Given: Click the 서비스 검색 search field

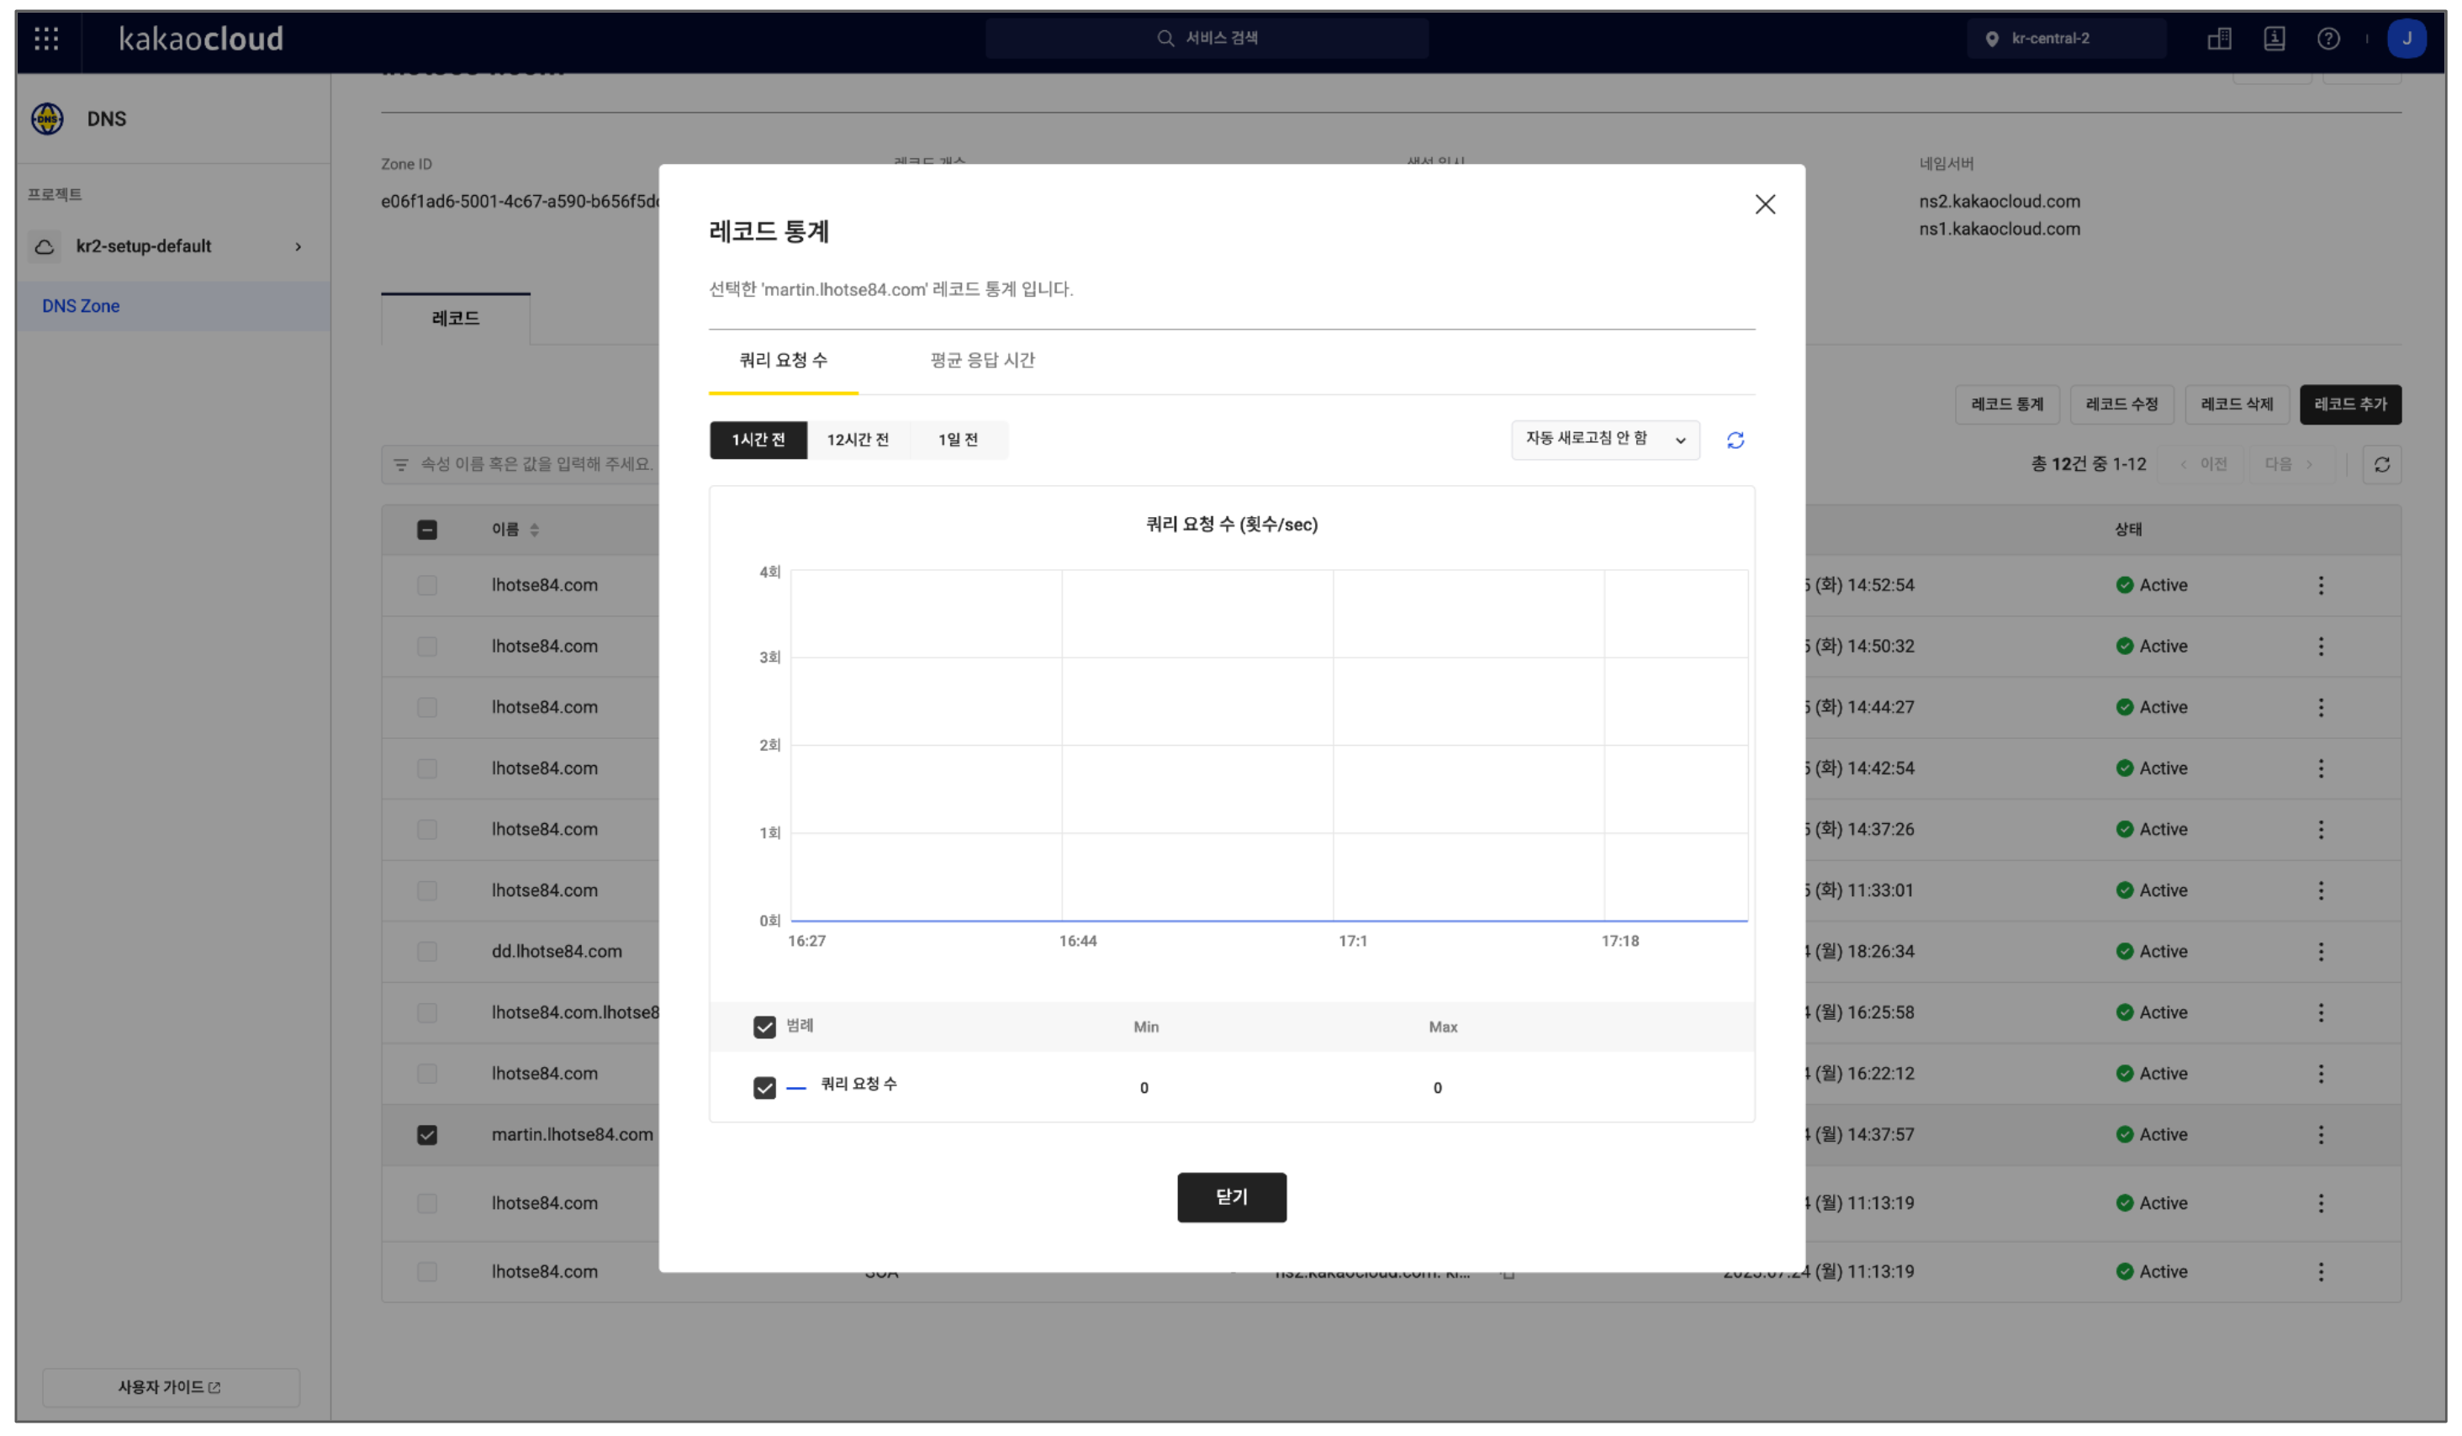Looking at the screenshot, I should 1206,38.
